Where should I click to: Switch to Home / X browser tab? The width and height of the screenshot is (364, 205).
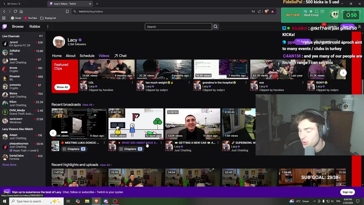[x=23, y=4]
